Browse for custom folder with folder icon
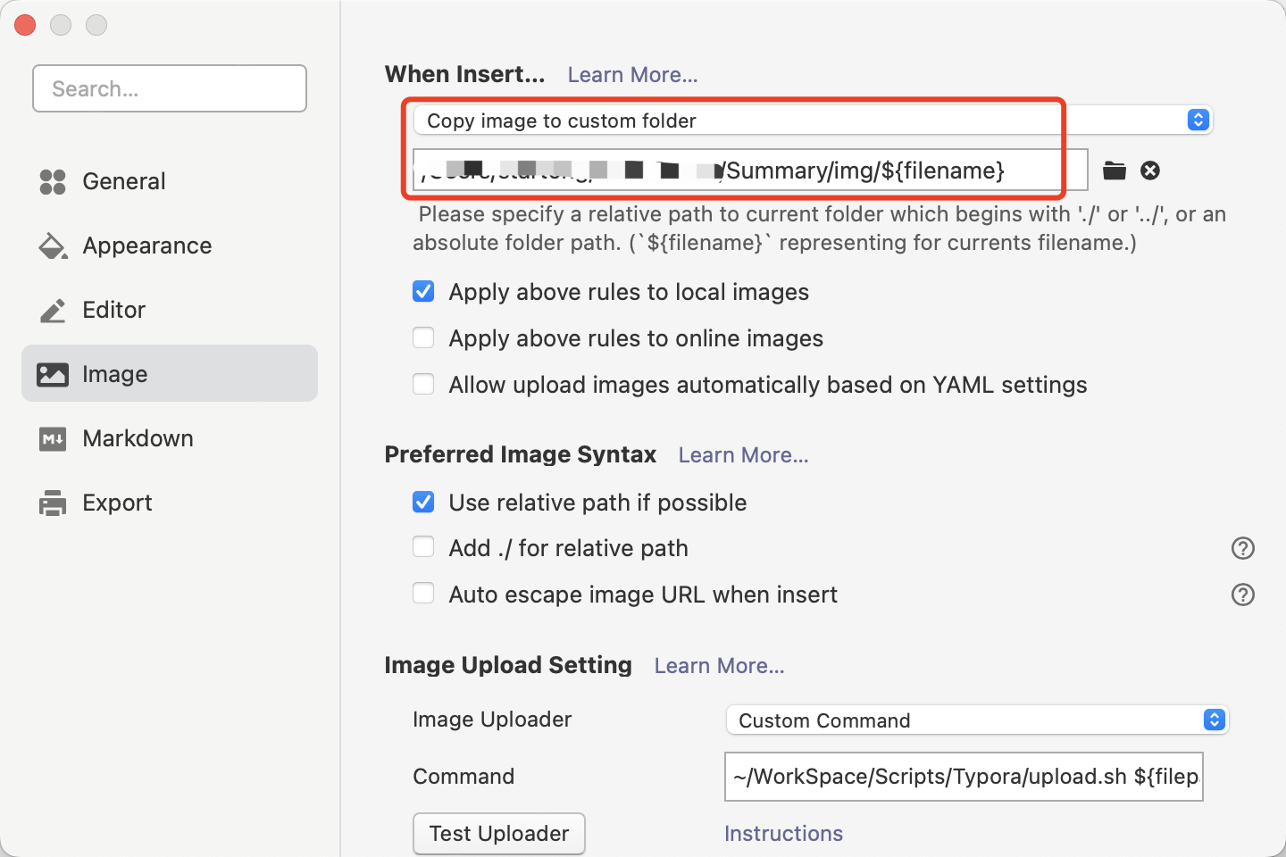Viewport: 1286px width, 857px height. tap(1115, 171)
